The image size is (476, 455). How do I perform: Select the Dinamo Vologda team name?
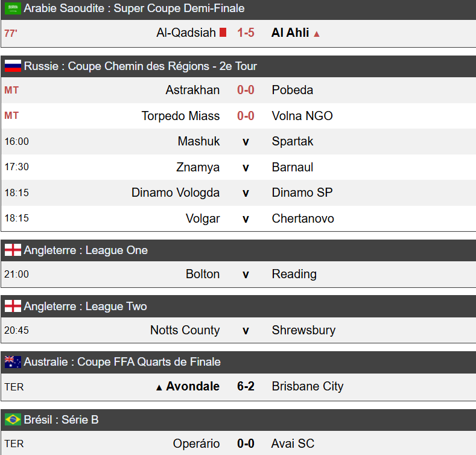click(176, 193)
